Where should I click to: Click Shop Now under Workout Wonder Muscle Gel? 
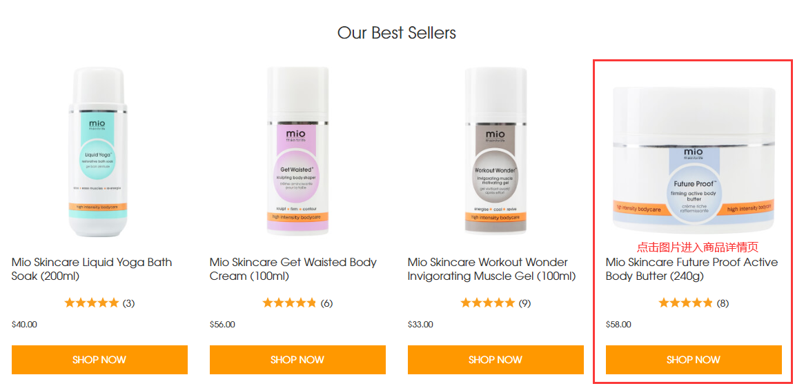click(495, 360)
